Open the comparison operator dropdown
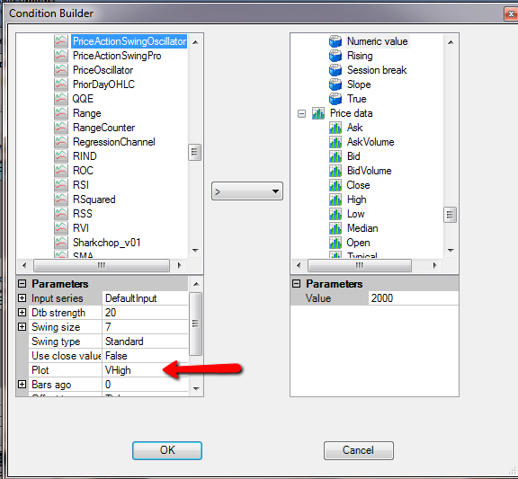Screen dimensions: 518x479 coord(247,191)
